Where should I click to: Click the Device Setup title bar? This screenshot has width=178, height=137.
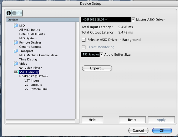coord(91,3)
